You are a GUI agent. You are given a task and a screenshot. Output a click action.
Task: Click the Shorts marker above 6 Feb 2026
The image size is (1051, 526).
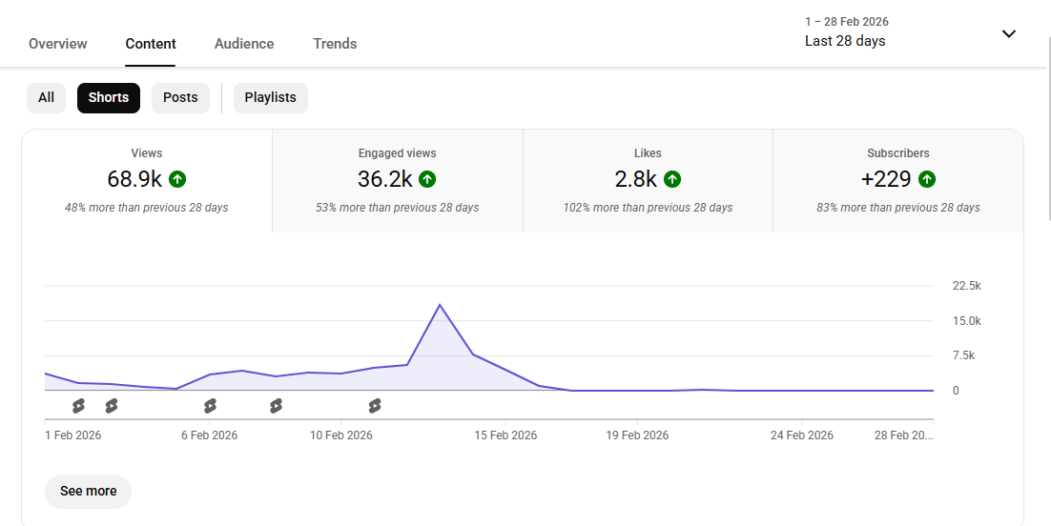(210, 406)
